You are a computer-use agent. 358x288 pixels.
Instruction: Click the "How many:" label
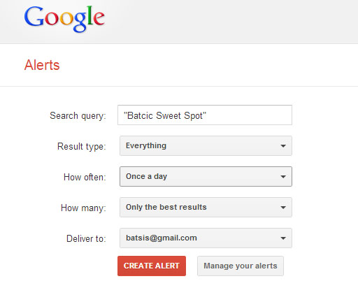[x=83, y=208]
